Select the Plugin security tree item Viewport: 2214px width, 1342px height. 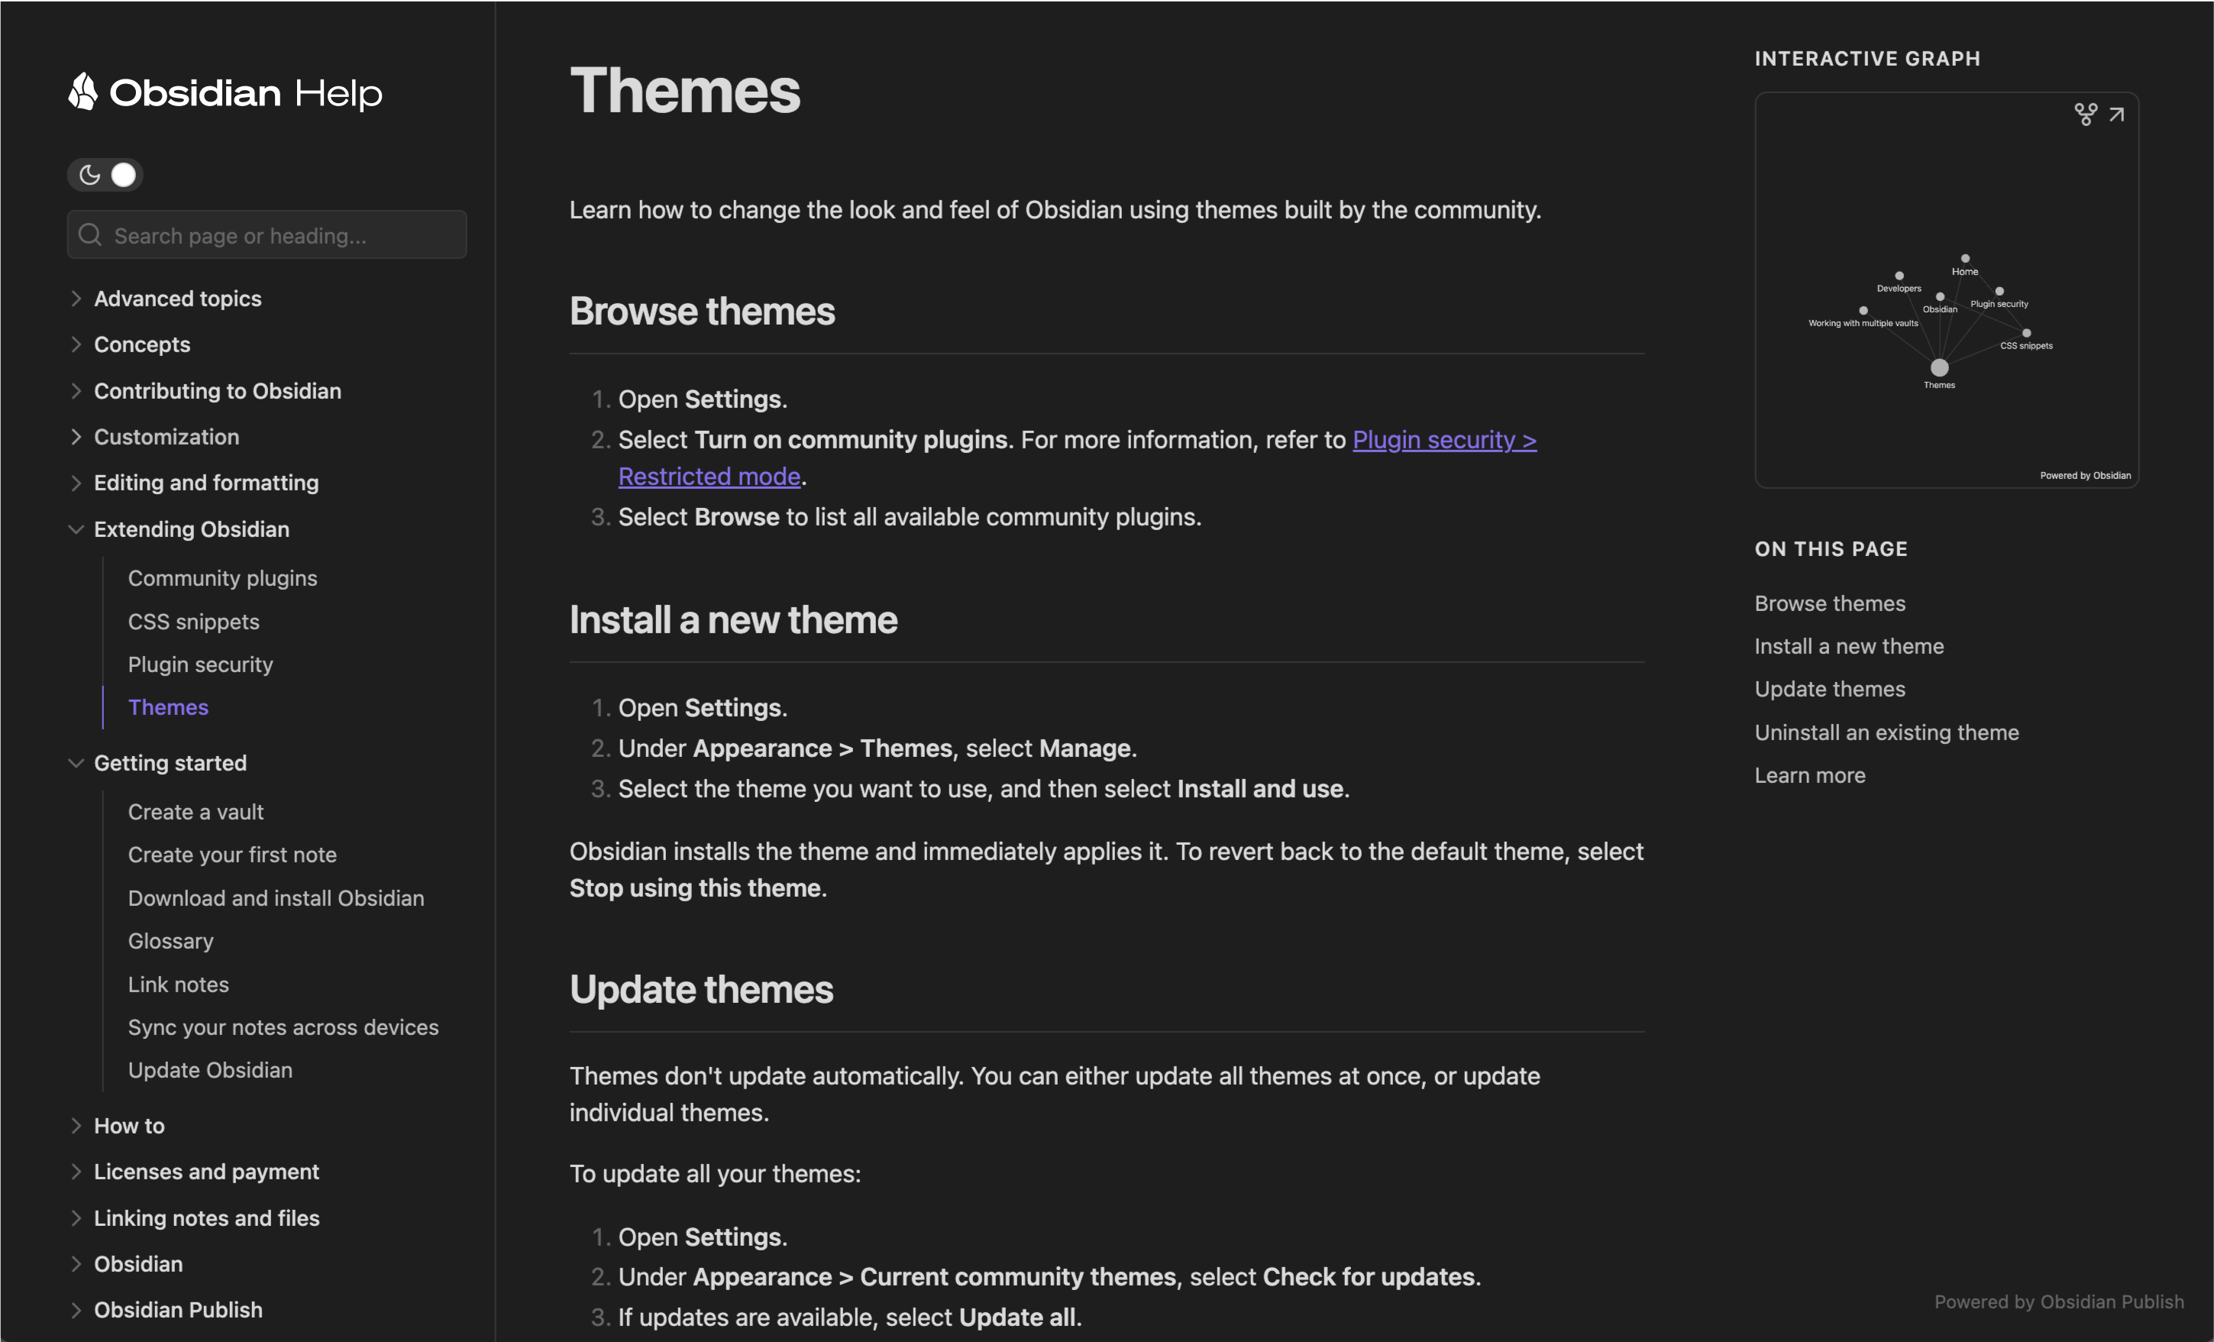[199, 663]
